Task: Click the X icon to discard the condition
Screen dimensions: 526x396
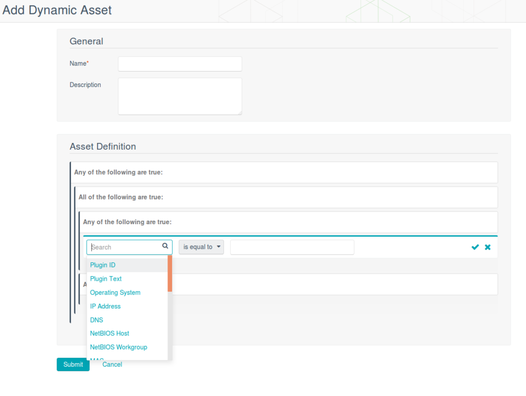Action: click(x=487, y=247)
